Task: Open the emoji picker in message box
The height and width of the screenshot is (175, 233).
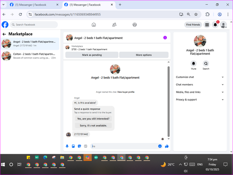Action: tap(160, 146)
